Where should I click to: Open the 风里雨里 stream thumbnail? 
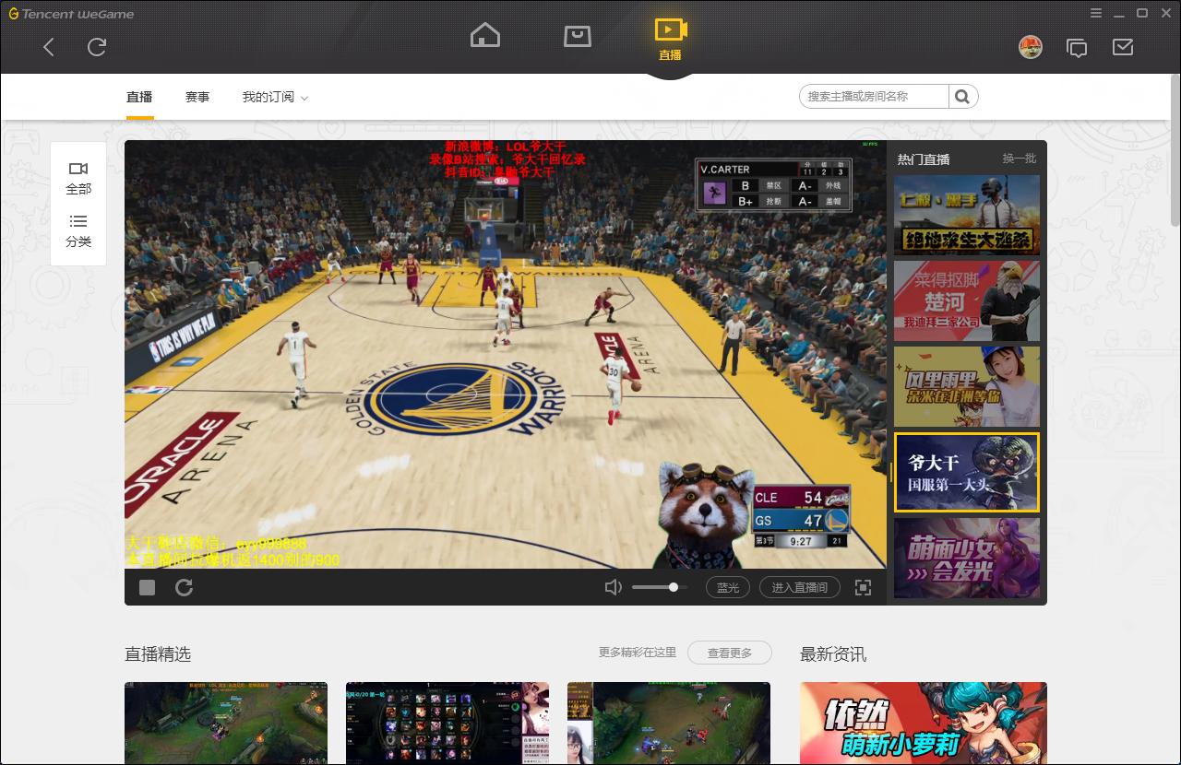pos(966,386)
